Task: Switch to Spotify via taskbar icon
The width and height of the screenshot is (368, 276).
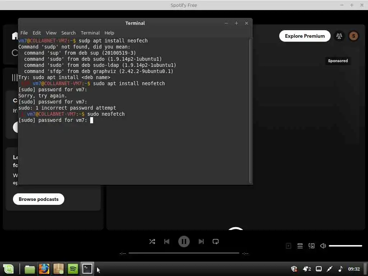Action: [73, 269]
